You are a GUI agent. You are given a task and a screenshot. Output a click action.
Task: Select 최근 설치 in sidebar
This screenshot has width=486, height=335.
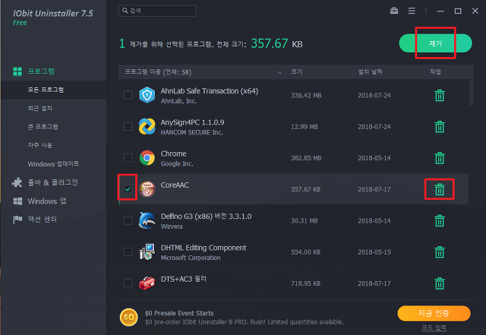click(40, 109)
